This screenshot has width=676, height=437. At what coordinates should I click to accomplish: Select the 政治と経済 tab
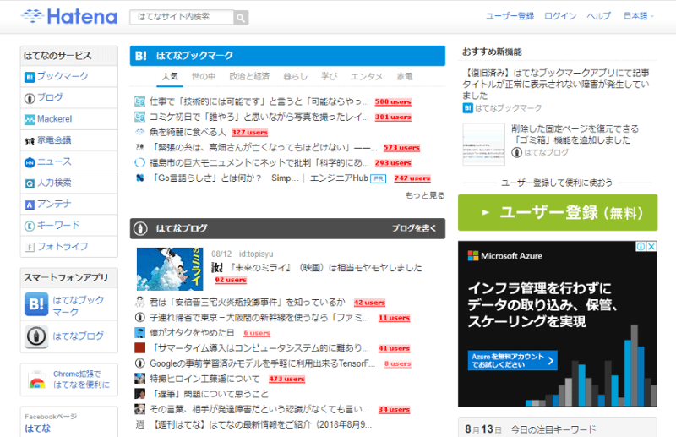pos(249,76)
